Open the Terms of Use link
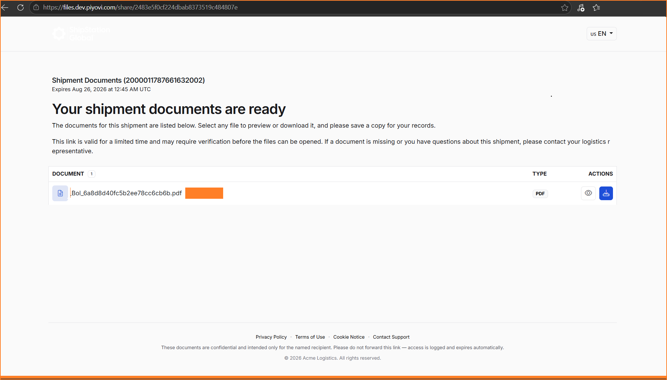 tap(310, 337)
